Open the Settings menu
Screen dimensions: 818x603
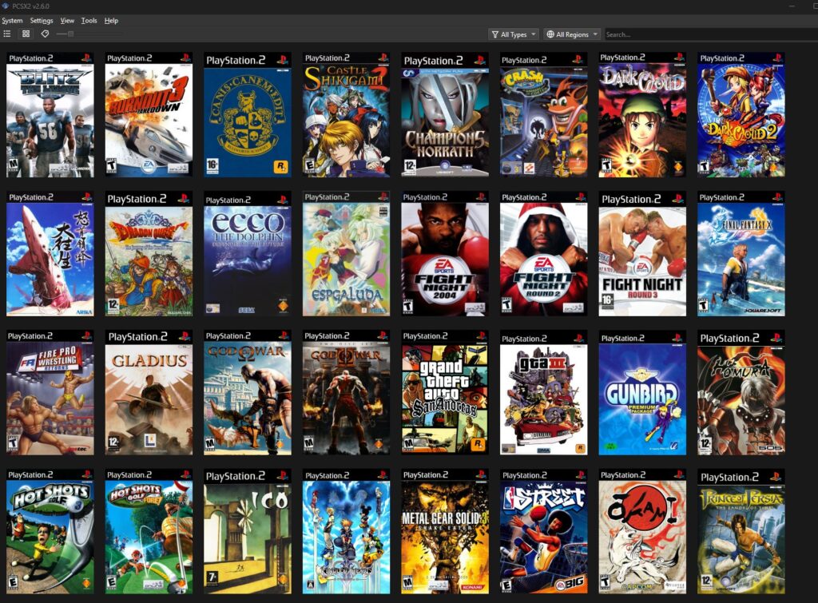click(42, 21)
